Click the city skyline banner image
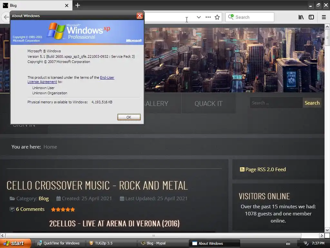Image resolution: width=330 pixels, height=248 pixels. (x=234, y=60)
